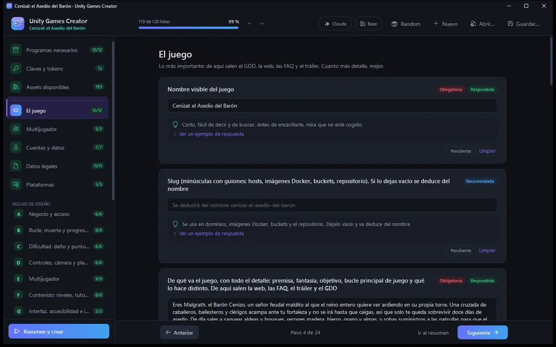Image resolution: width=556 pixels, height=347 pixels.
Task: Advance with the Siguiente button
Action: [x=482, y=333]
